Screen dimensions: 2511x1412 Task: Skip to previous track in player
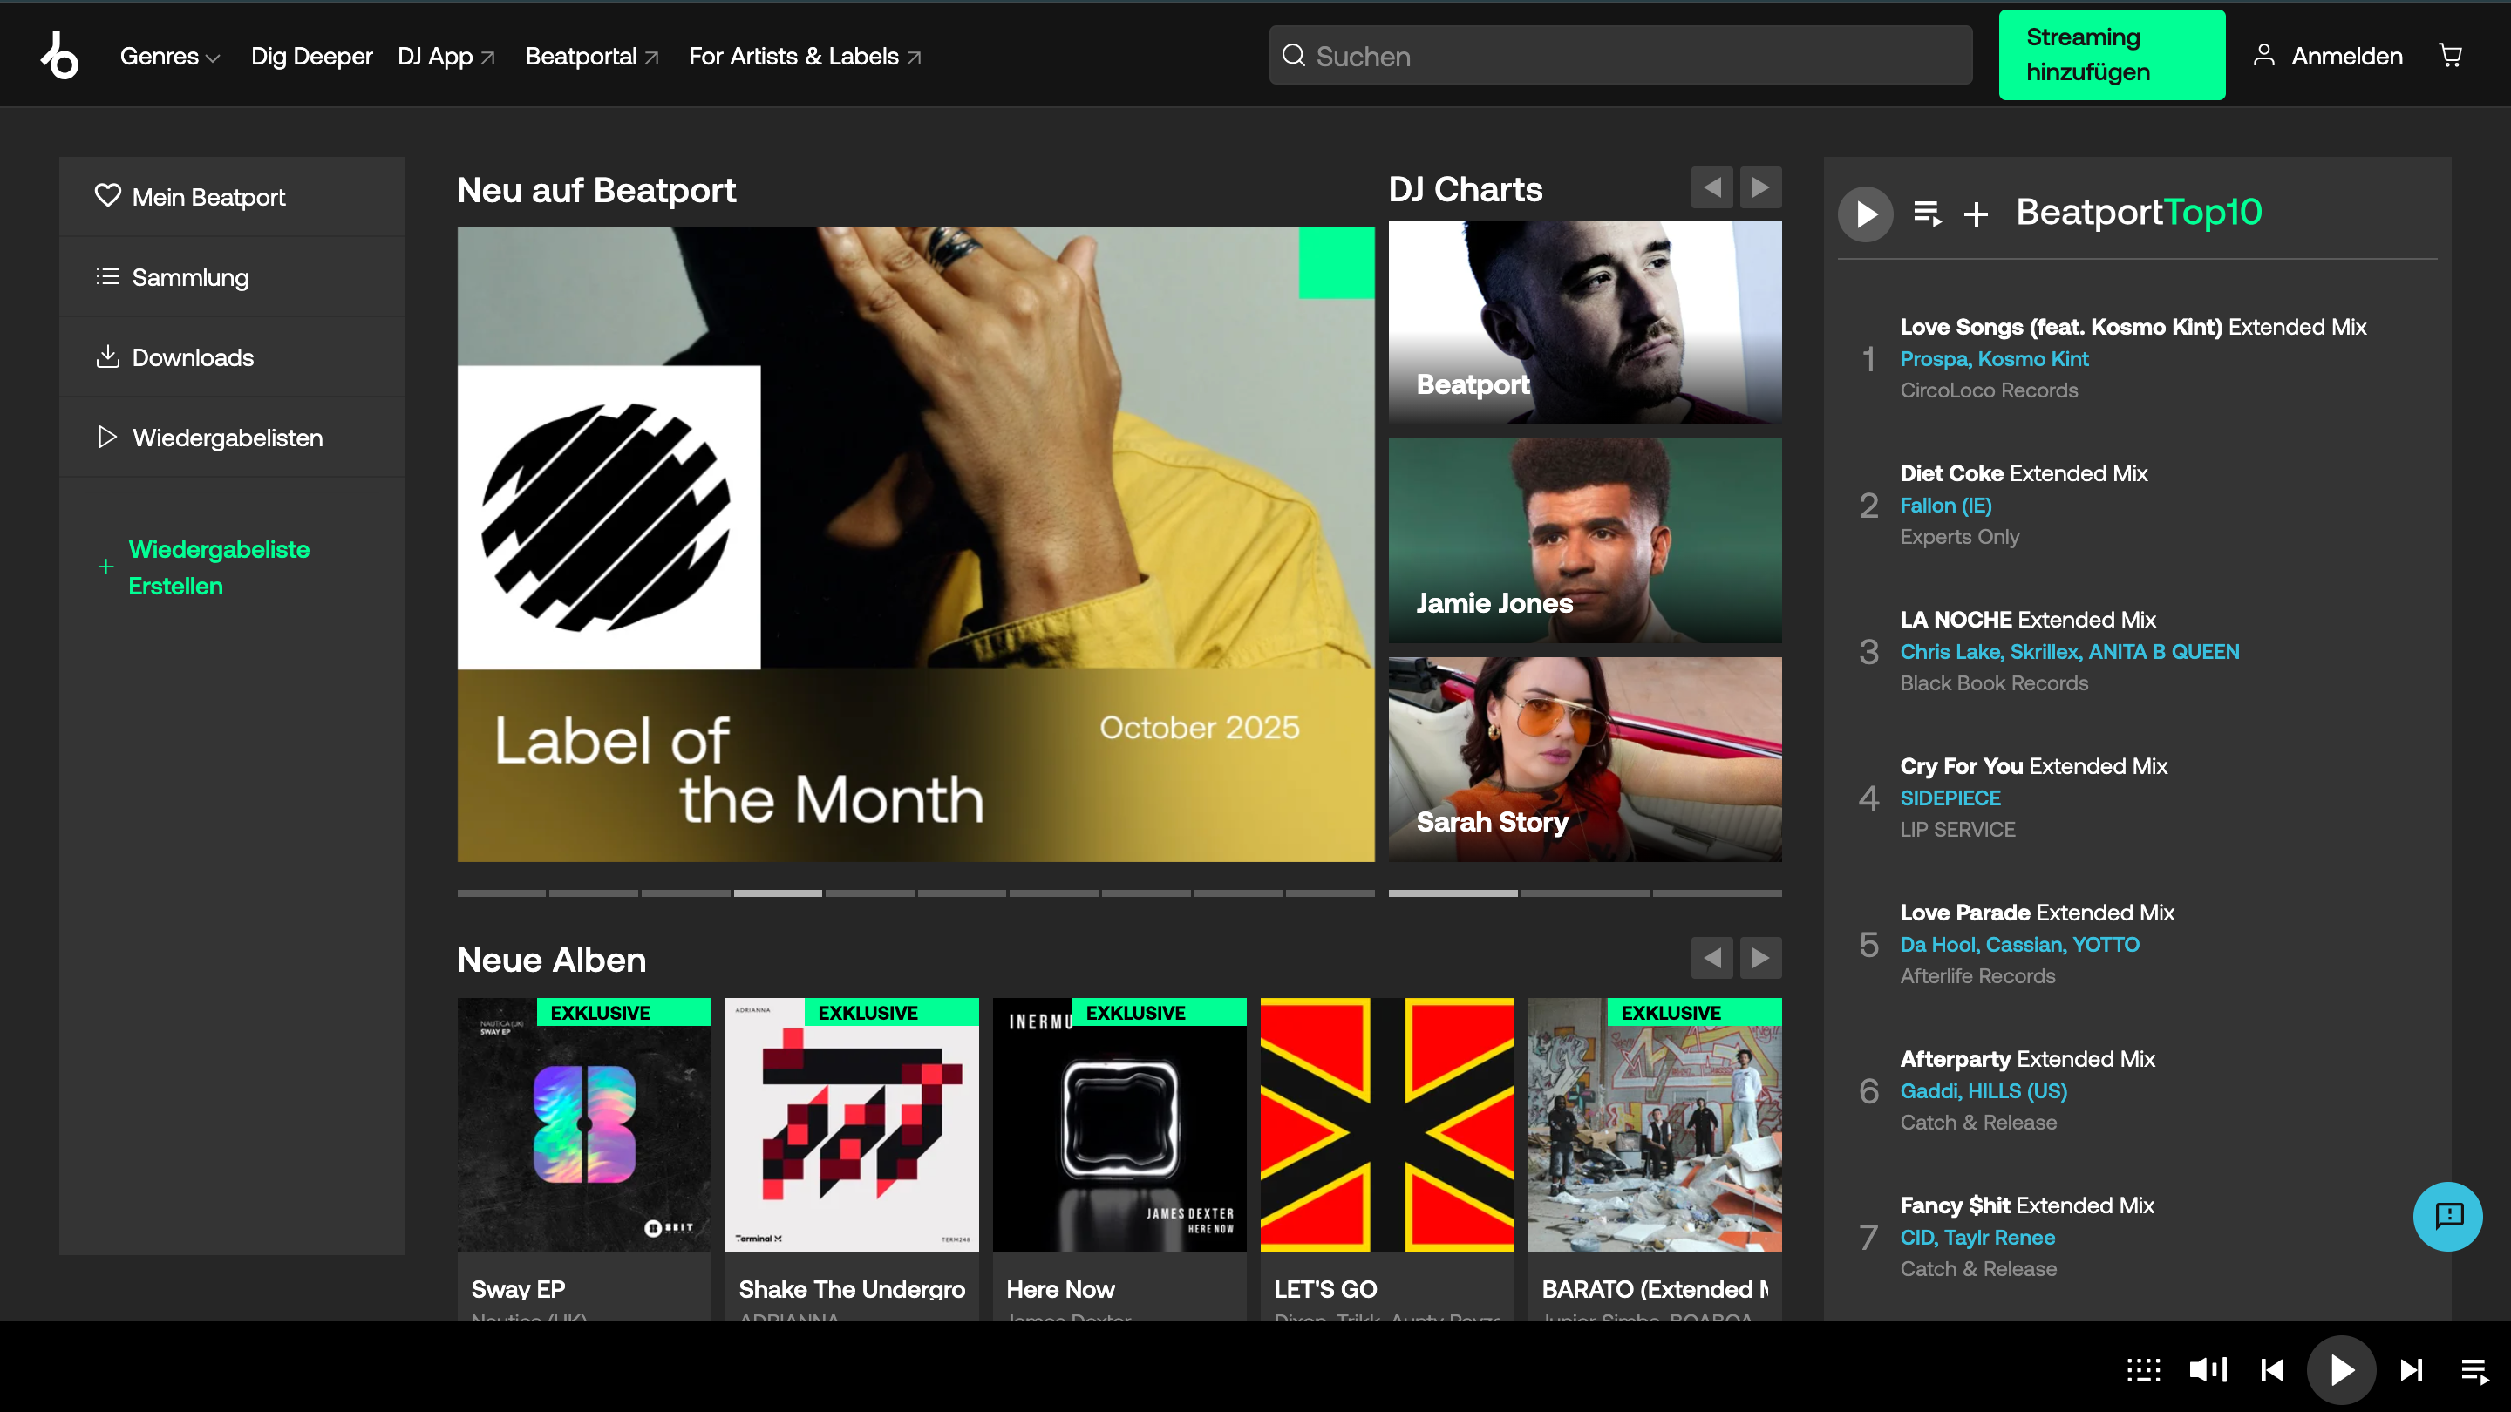point(2272,1370)
